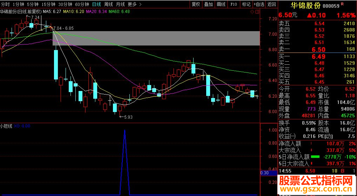Add stock via +自选 button

pyautogui.click(x=259, y=4)
